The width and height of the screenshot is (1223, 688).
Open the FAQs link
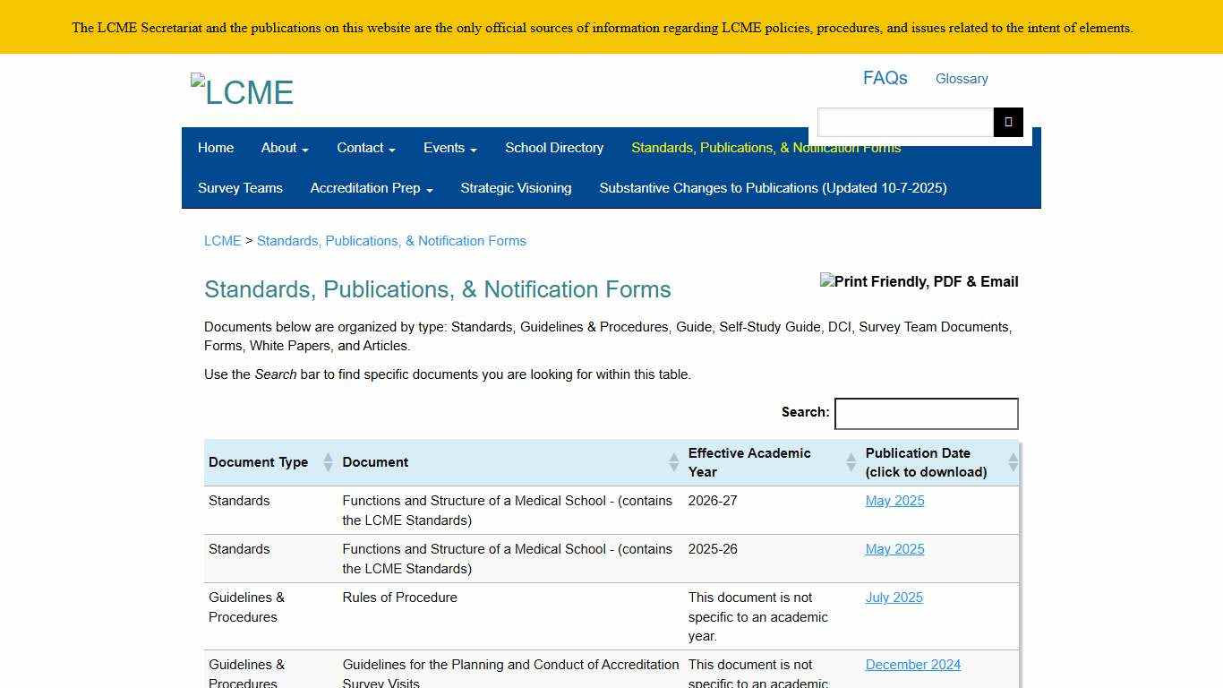(885, 78)
